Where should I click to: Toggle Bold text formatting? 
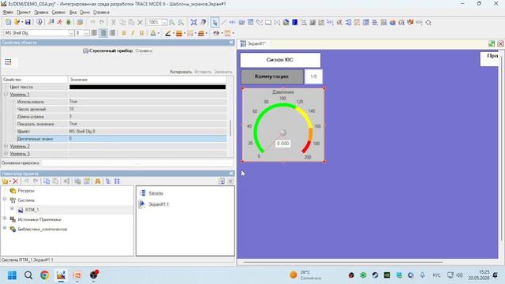pyautogui.click(x=124, y=33)
